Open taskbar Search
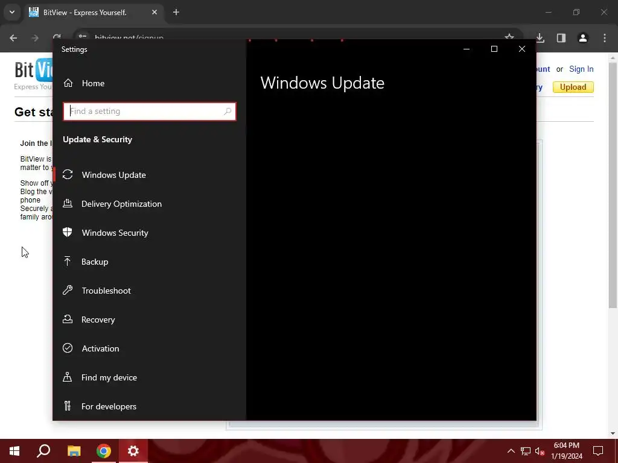This screenshot has width=618, height=463. point(43,451)
